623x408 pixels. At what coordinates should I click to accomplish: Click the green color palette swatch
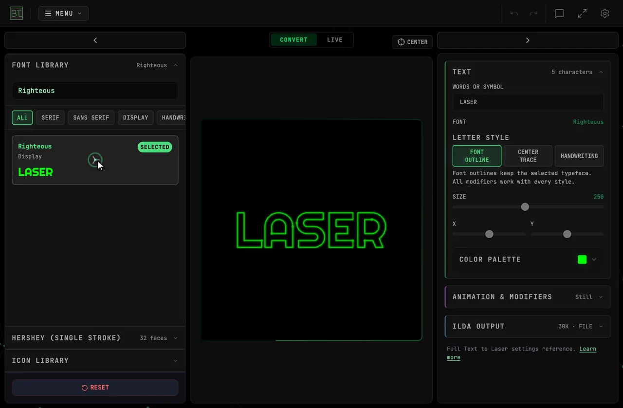(582, 260)
